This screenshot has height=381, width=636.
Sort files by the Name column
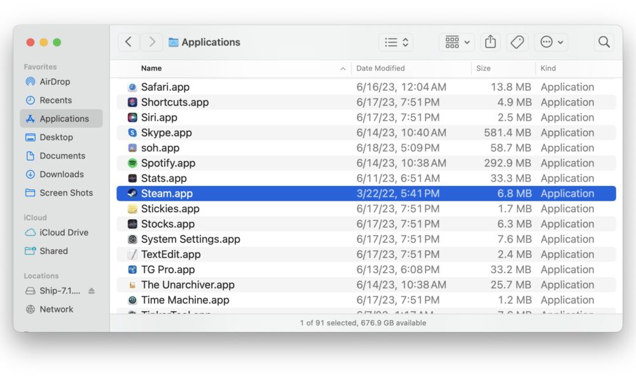coord(151,69)
